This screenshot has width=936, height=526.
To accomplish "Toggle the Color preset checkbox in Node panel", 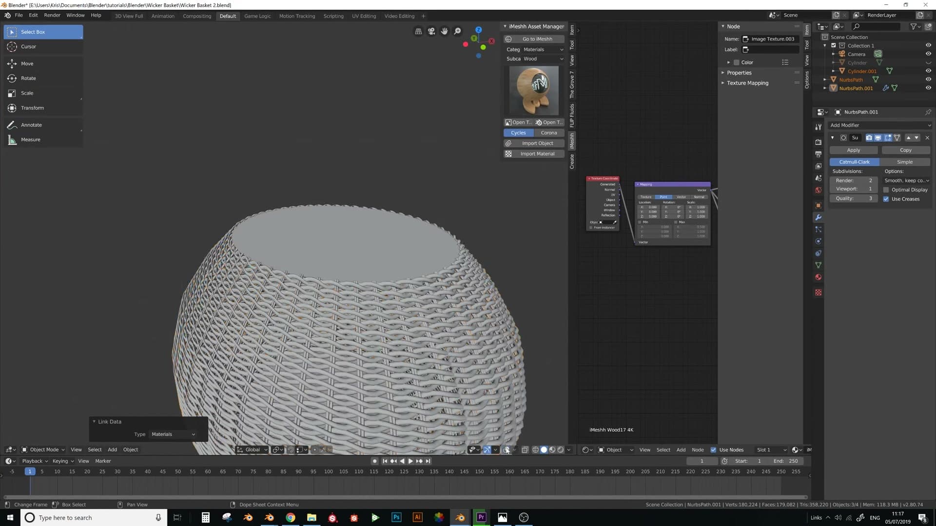I will tap(737, 62).
